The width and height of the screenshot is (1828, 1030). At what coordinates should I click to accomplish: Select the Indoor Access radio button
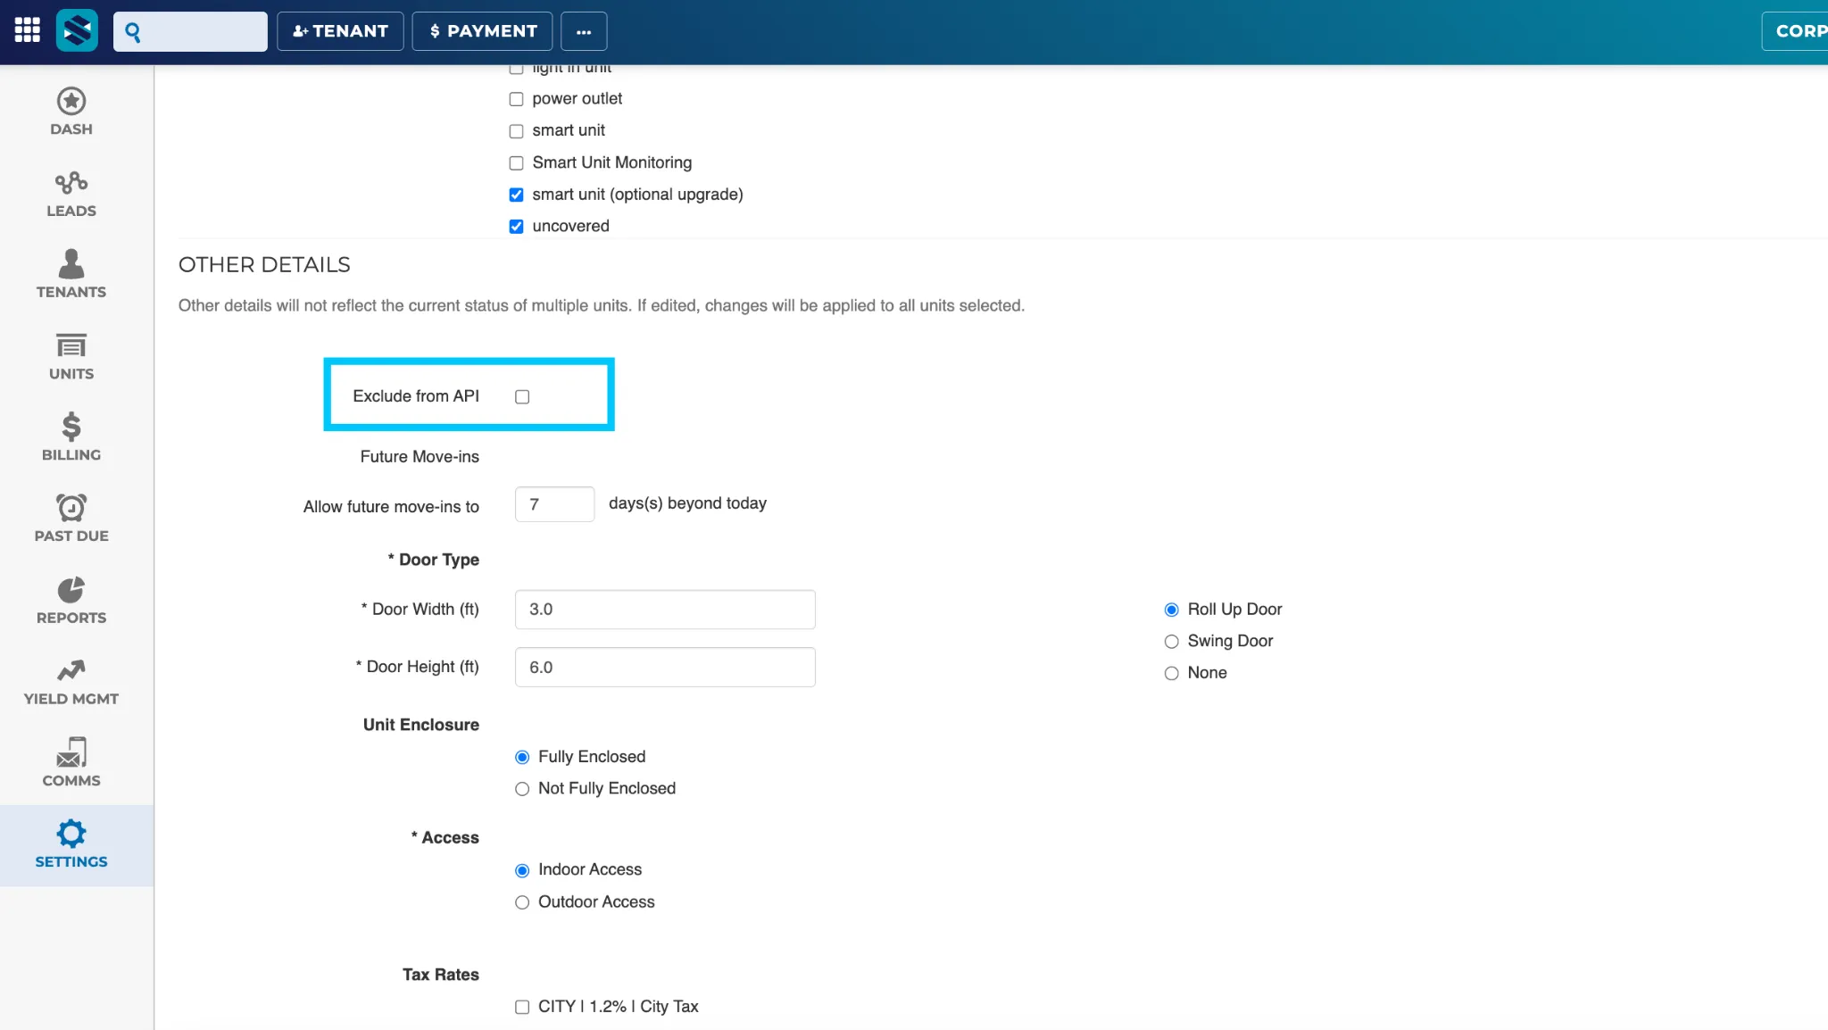522,870
